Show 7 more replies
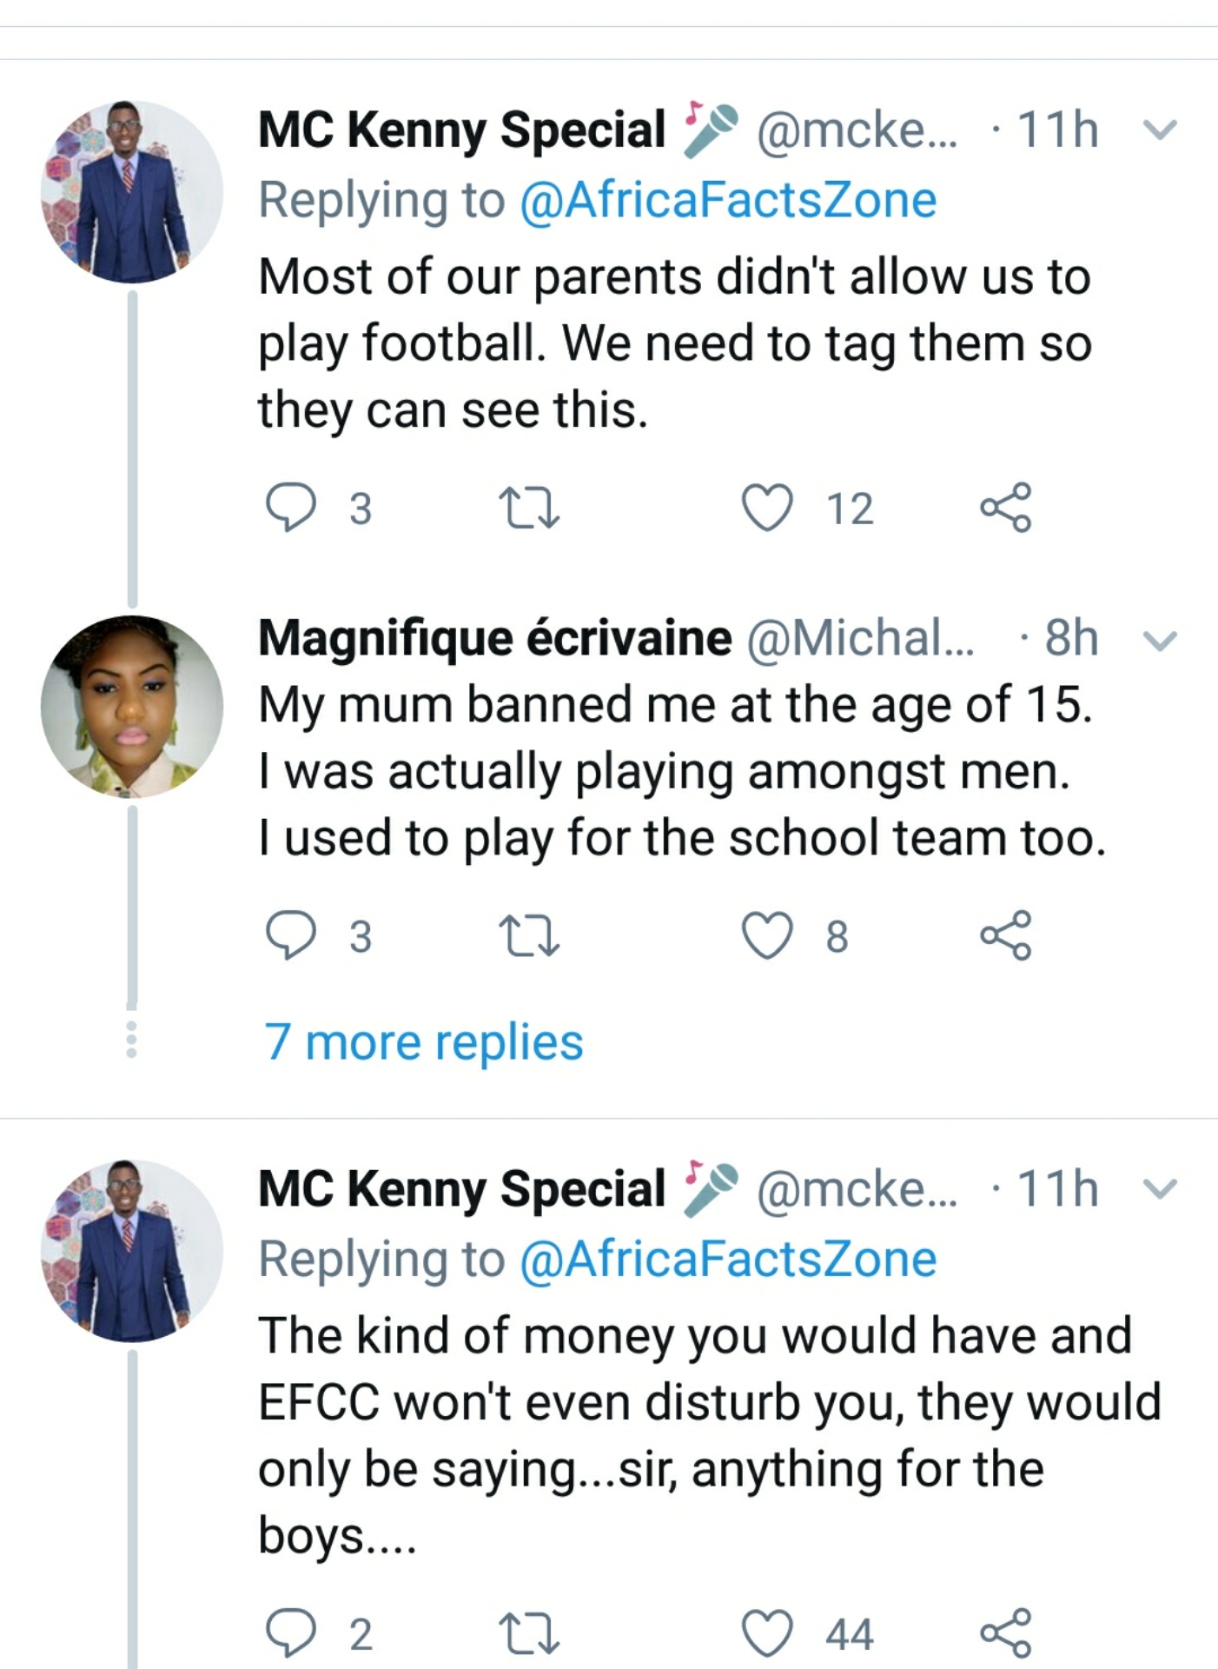Viewport: 1218px width, 1669px height. (424, 1041)
